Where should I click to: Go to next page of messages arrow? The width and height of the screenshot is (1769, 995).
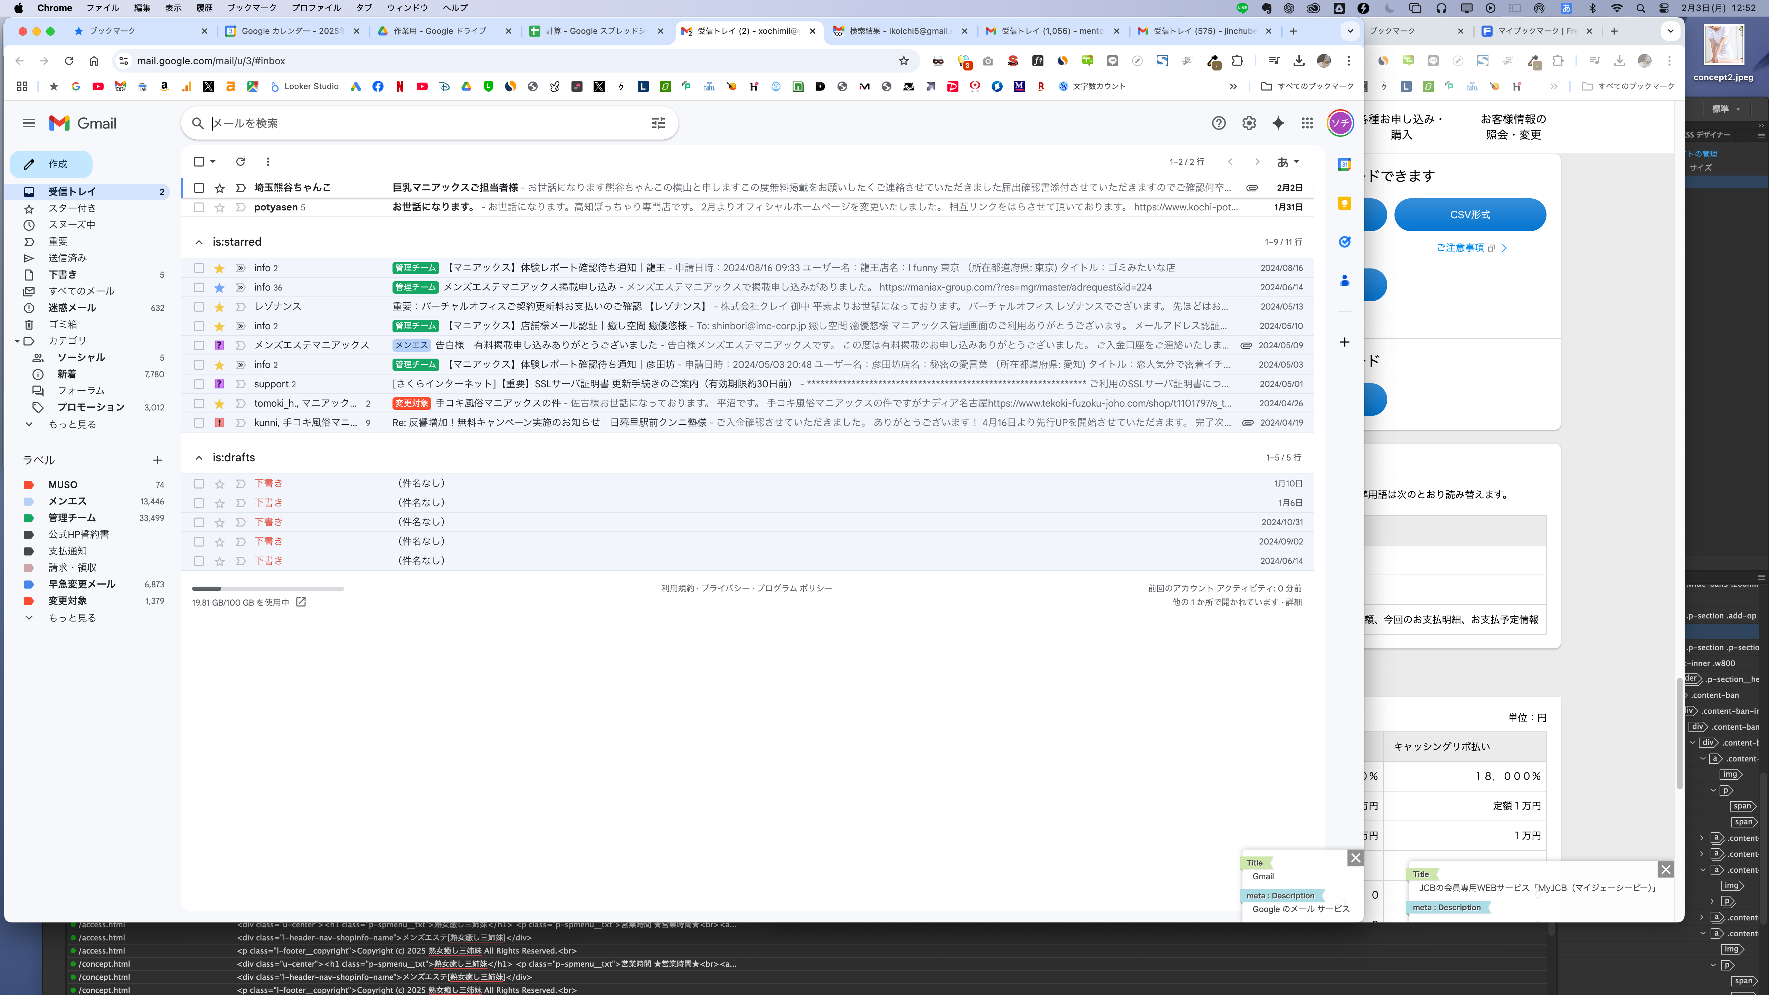[x=1257, y=161]
